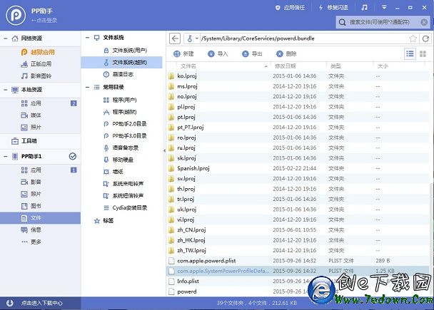434x310 pixels.
Task: Bookmark this path with star icon
Action: [x=413, y=38]
